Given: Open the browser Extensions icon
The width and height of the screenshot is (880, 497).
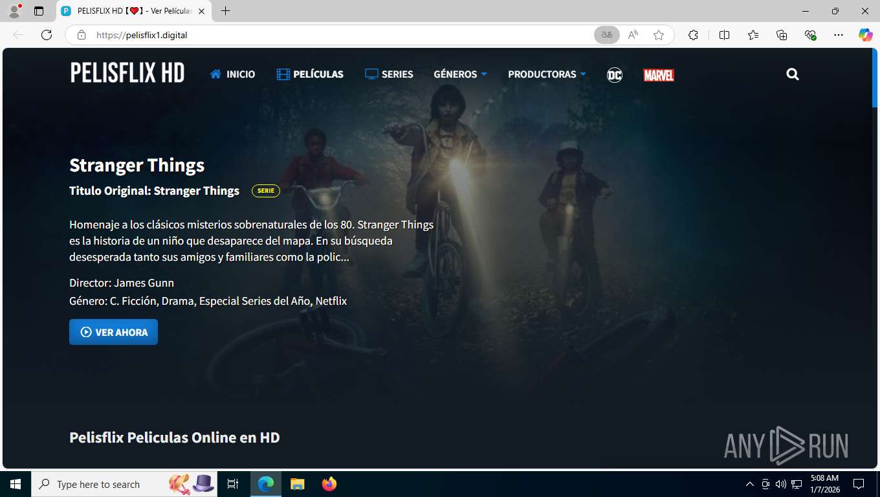Looking at the screenshot, I should pyautogui.click(x=693, y=35).
